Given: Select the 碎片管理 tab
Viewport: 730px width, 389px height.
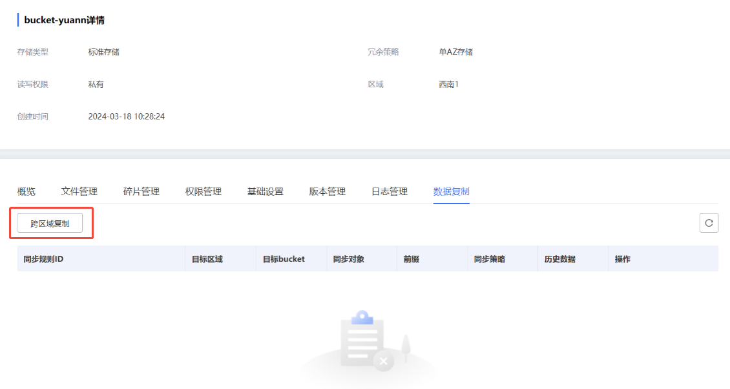Looking at the screenshot, I should click(x=141, y=191).
